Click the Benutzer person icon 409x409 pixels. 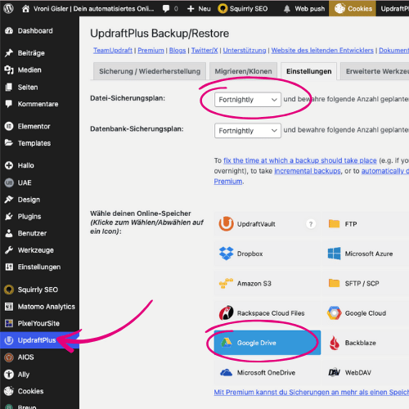click(9, 233)
